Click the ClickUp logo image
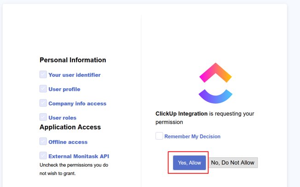This screenshot has width=300, height=187. (x=215, y=83)
